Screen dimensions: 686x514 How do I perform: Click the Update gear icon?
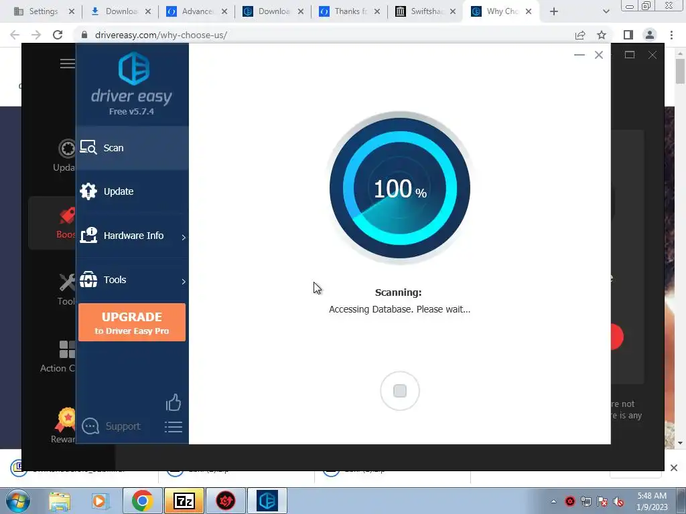tap(88, 191)
